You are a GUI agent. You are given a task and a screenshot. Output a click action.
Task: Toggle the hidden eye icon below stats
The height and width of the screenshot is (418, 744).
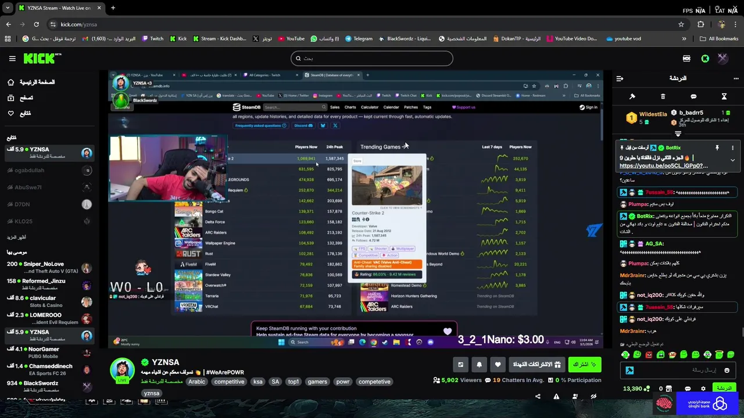point(593,397)
